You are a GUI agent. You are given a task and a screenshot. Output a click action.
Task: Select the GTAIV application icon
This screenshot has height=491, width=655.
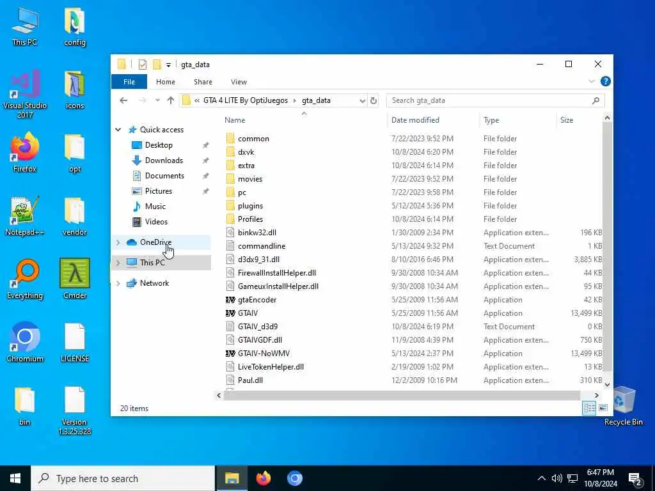(230, 313)
